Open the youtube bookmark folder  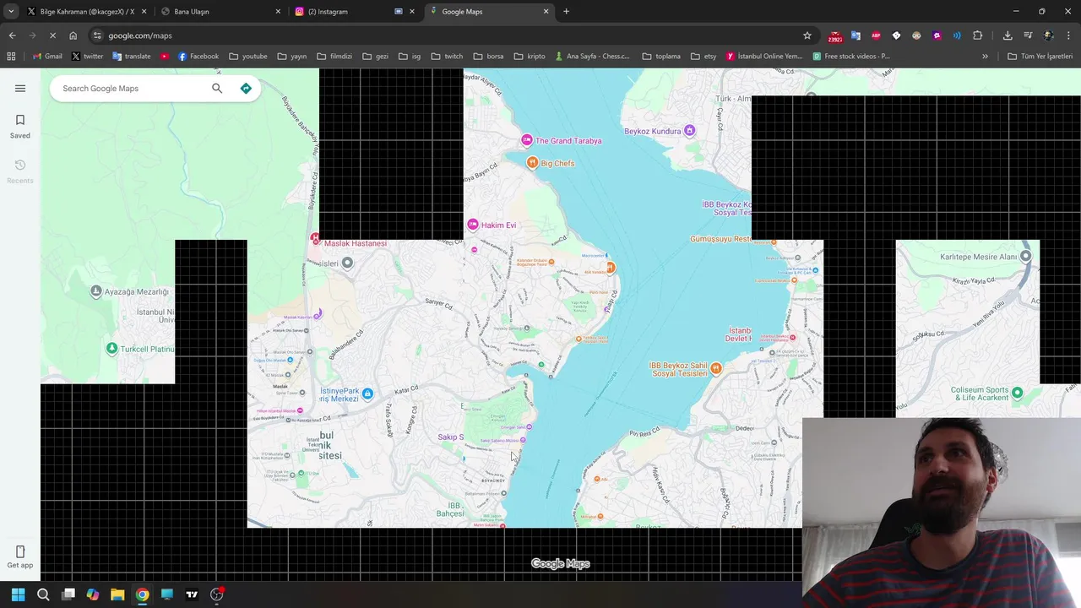(x=247, y=57)
